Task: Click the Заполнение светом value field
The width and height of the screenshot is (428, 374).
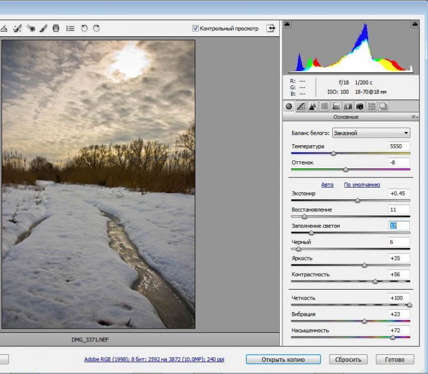Action: (399, 225)
